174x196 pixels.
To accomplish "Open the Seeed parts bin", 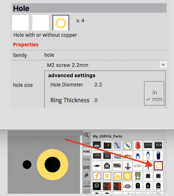I will [x=87, y=183].
